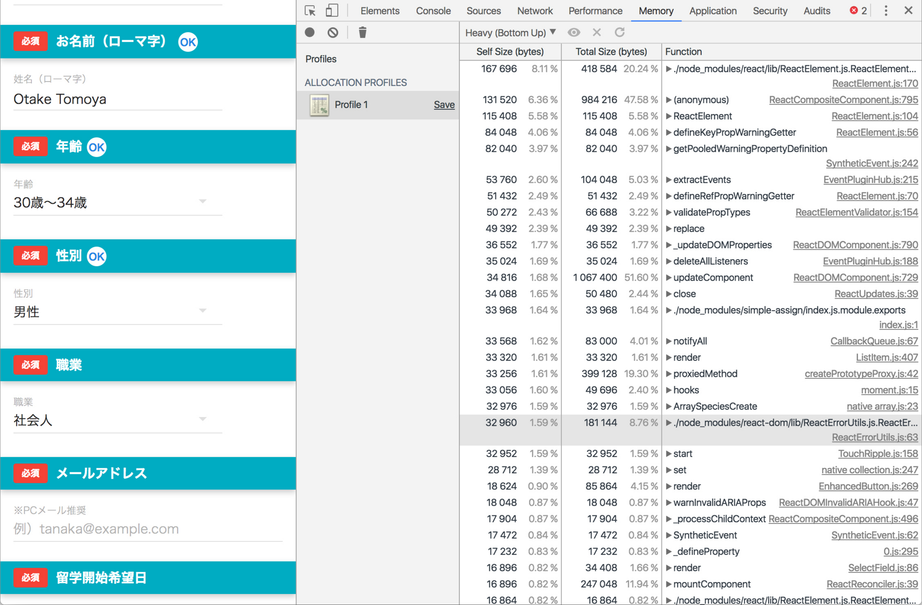Open the Security tab

pyautogui.click(x=770, y=11)
